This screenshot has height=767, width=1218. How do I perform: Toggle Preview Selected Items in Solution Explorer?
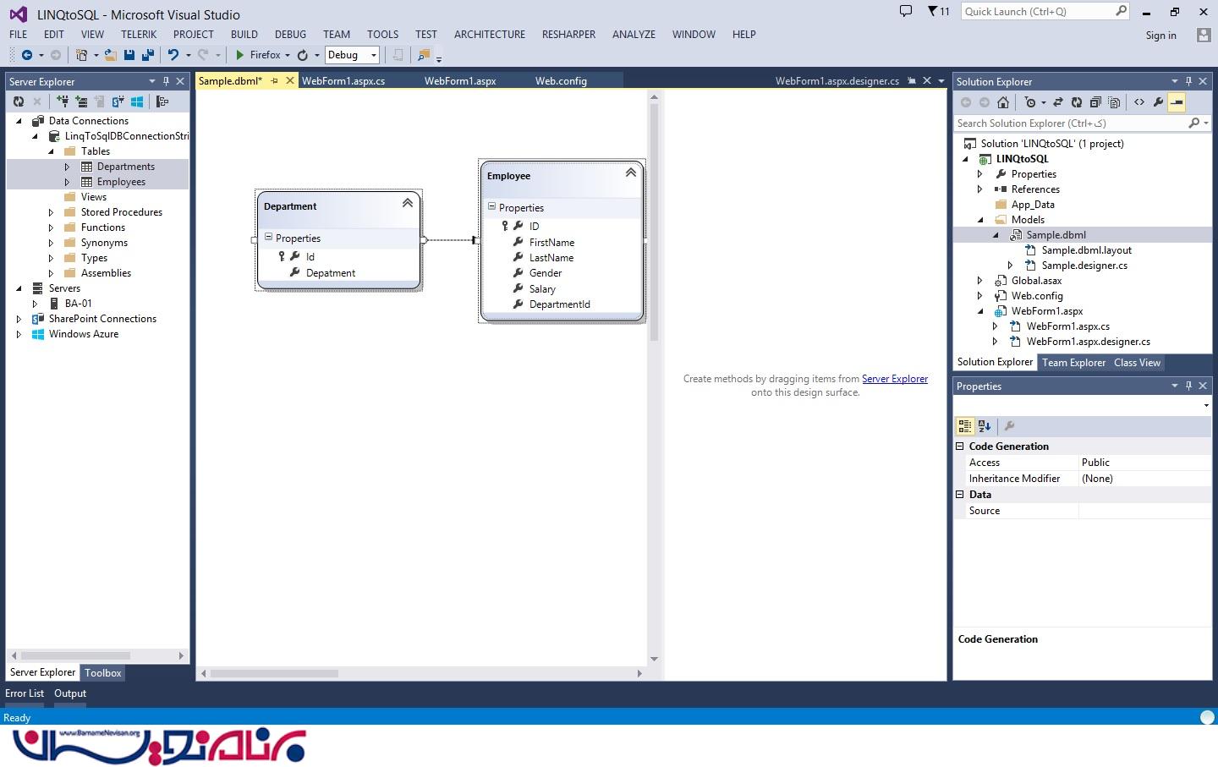[x=1177, y=102]
